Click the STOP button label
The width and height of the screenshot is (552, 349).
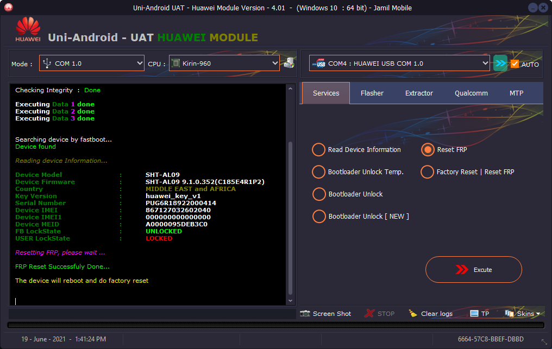click(386, 314)
